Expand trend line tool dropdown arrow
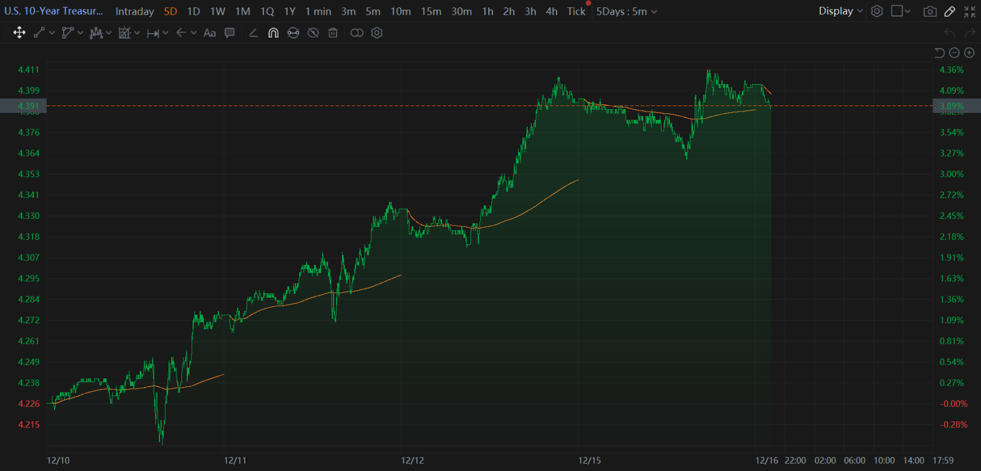The image size is (981, 471). 52,33
